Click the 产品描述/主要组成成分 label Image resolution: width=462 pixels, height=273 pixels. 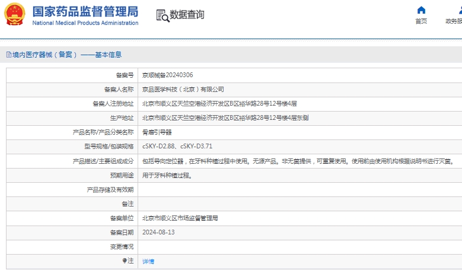coord(103,161)
